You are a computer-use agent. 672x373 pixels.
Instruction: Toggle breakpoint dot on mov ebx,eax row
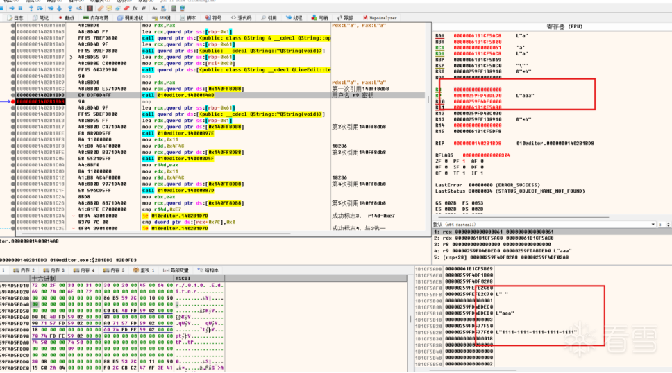[13, 197]
